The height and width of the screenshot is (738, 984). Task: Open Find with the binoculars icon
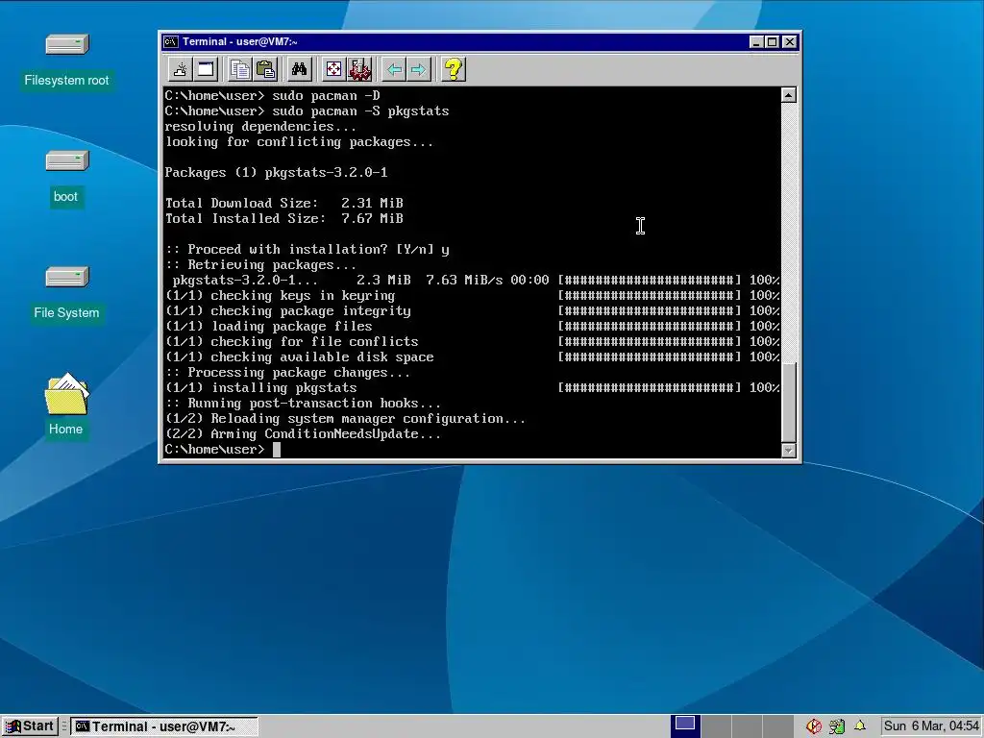point(300,69)
